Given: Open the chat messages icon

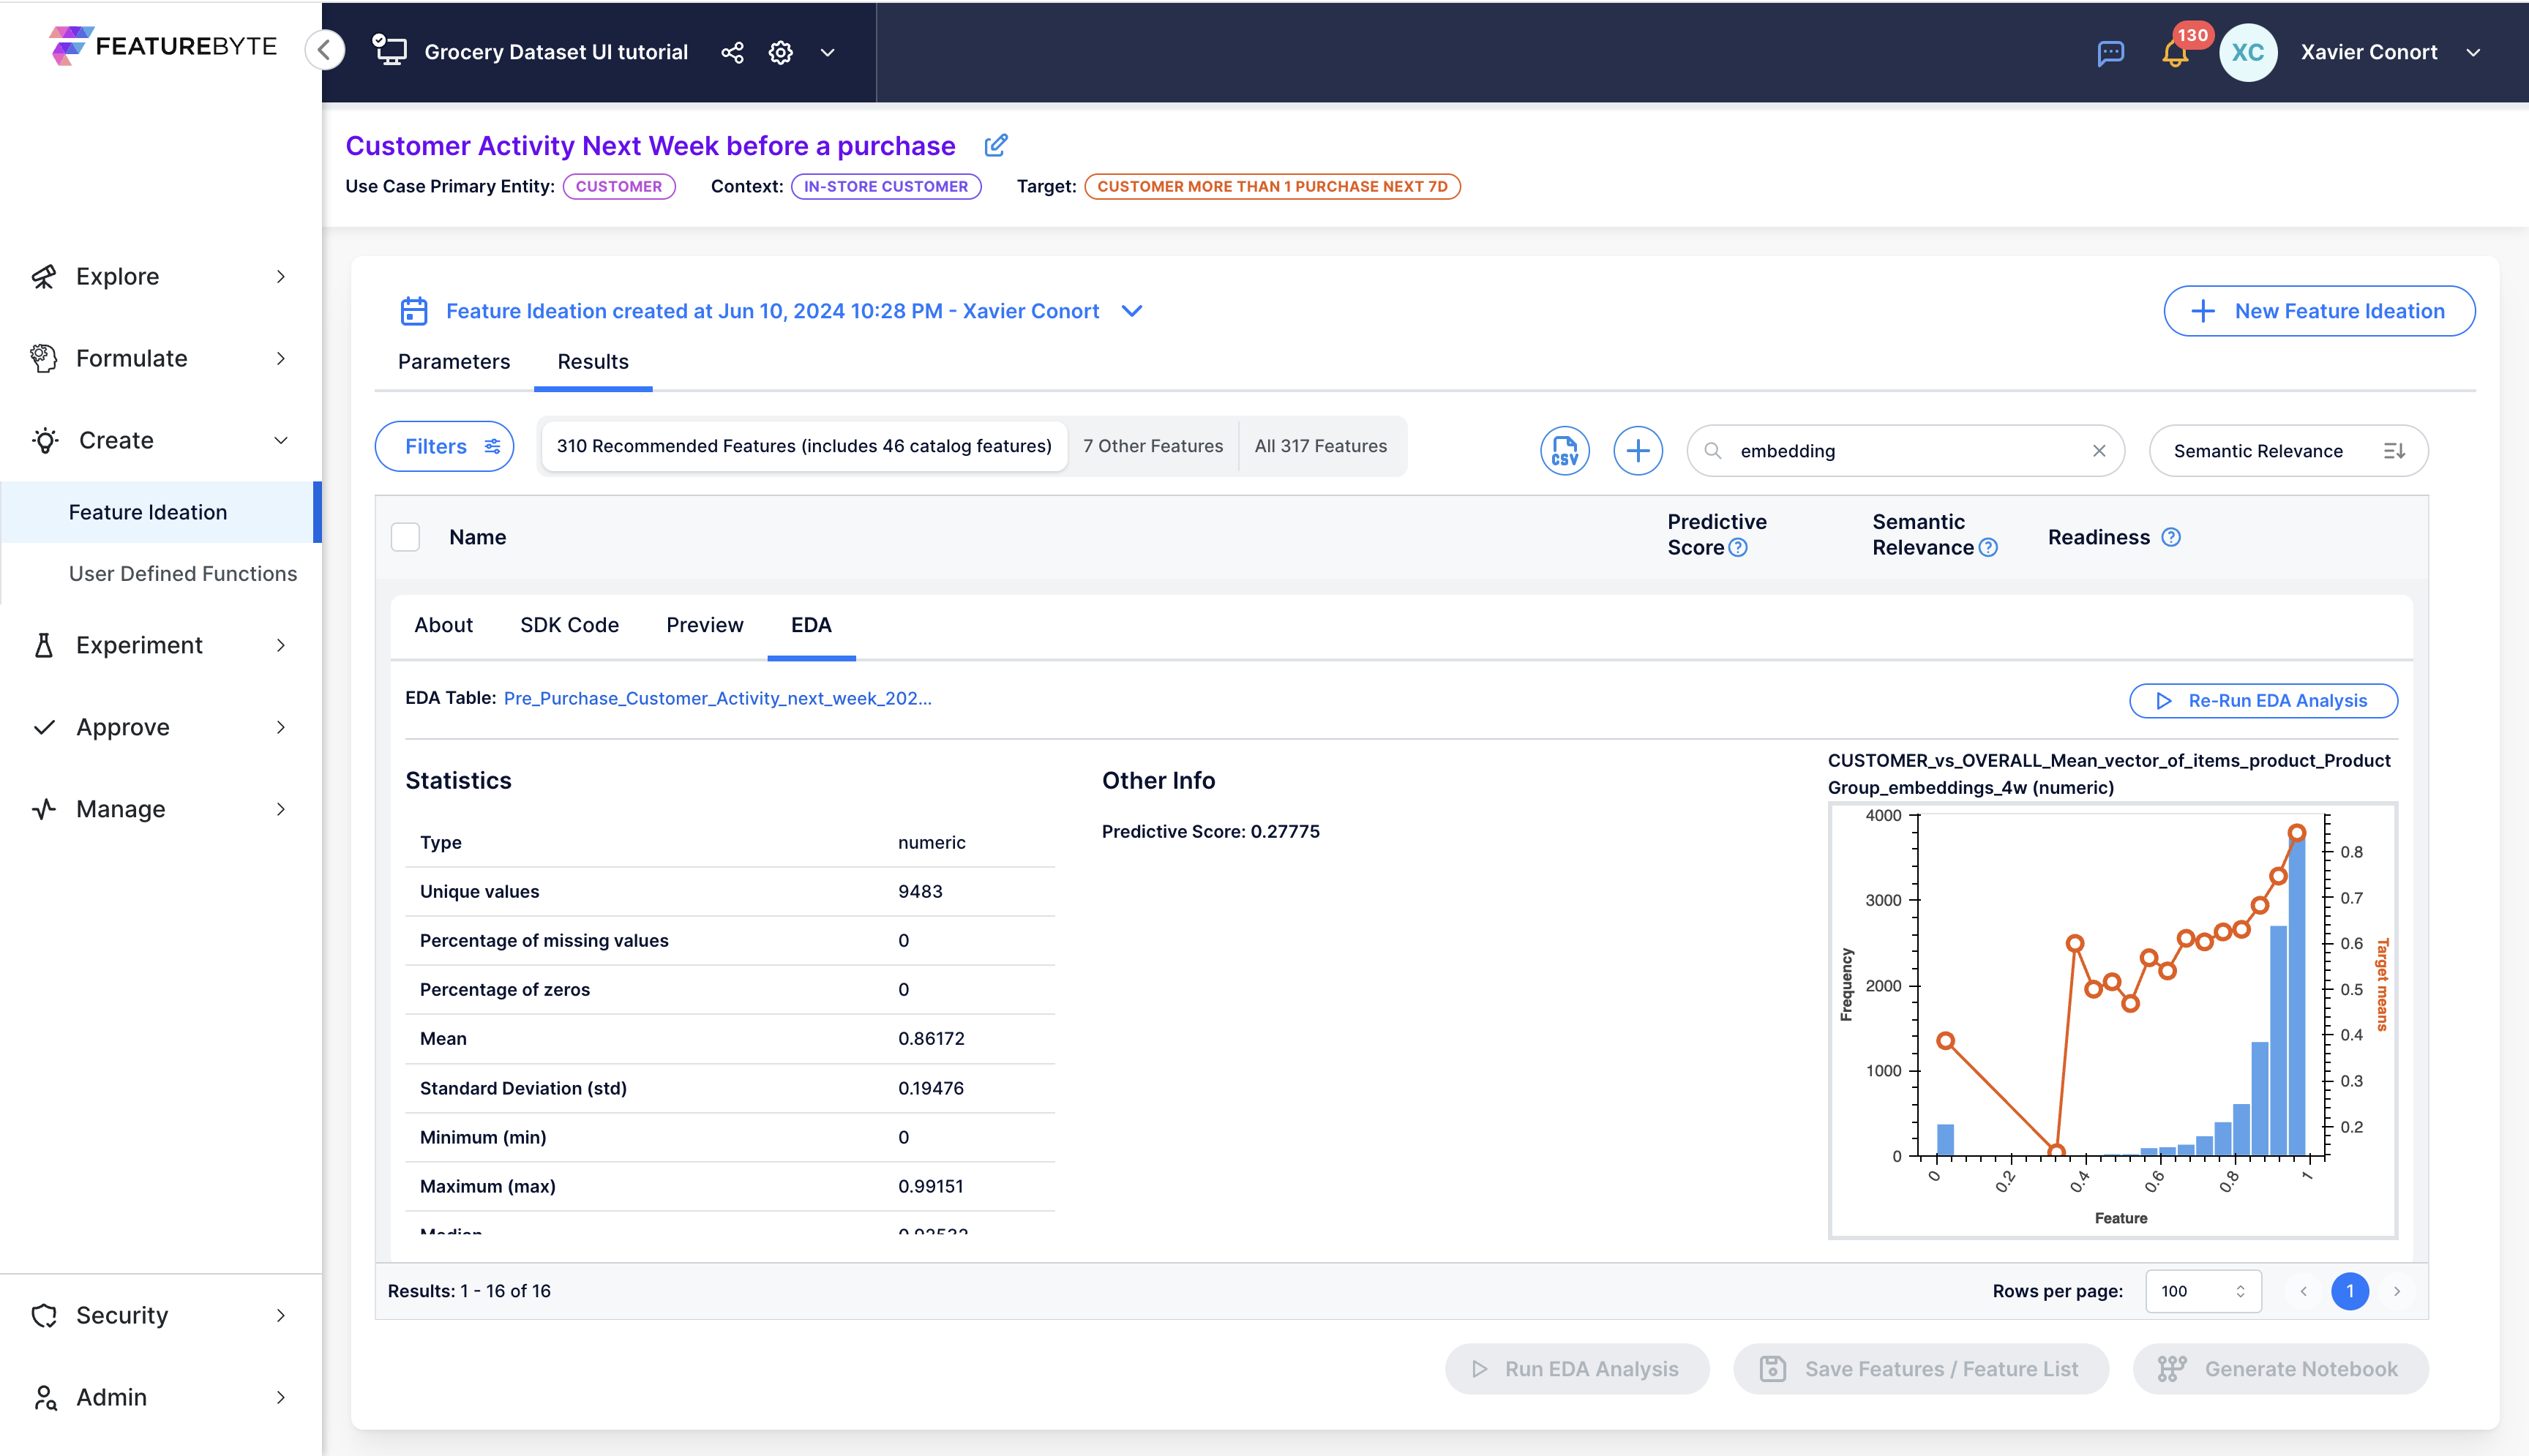Looking at the screenshot, I should [x=2111, y=52].
